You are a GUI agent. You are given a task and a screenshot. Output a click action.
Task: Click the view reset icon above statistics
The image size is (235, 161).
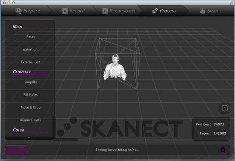point(225,108)
